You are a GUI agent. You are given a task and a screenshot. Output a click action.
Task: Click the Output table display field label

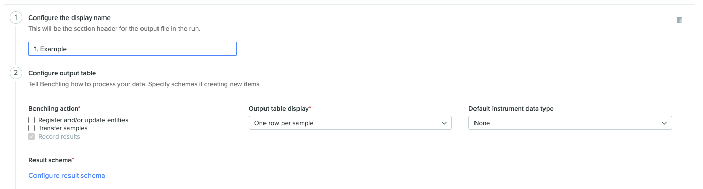(x=280, y=109)
